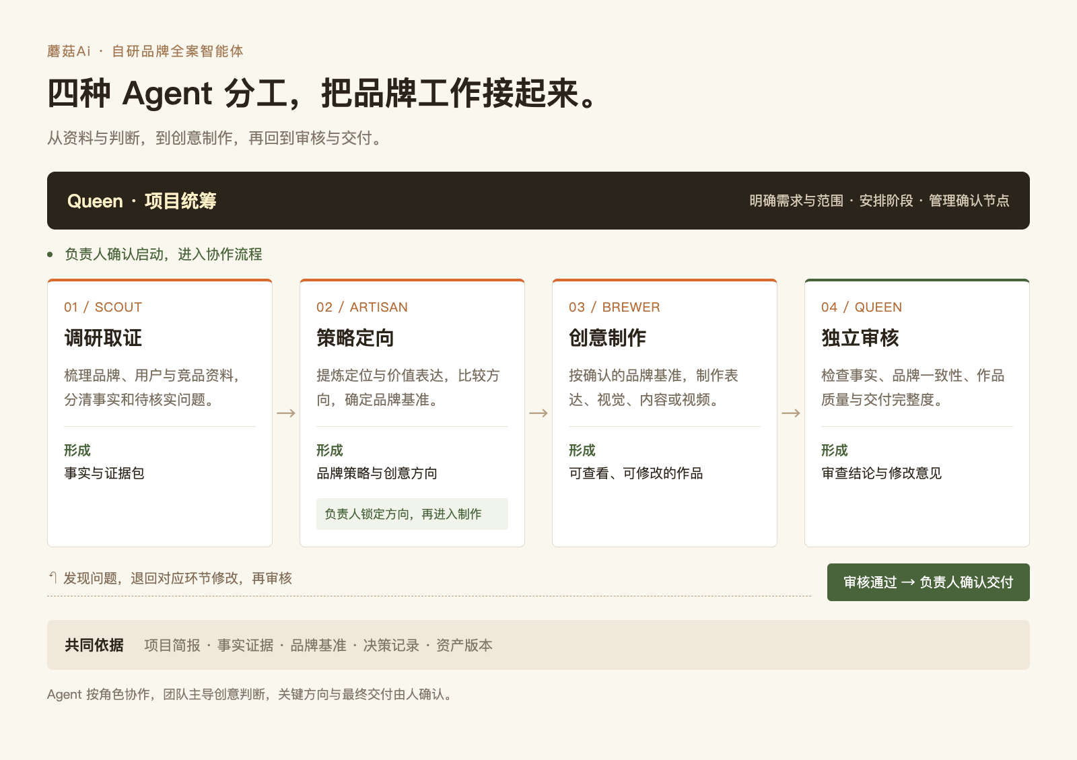Click the Queen · 项目统筹 title
Image resolution: width=1077 pixels, height=760 pixels.
click(142, 201)
